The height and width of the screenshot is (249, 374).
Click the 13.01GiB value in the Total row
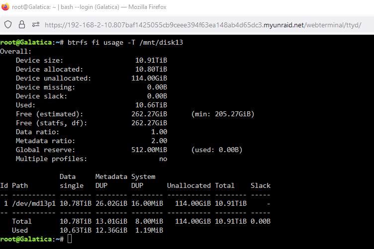111,221
